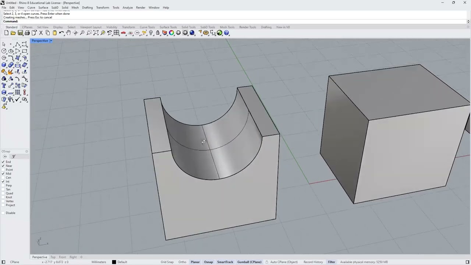Select the Circle tool in sidebar

(x=4, y=51)
